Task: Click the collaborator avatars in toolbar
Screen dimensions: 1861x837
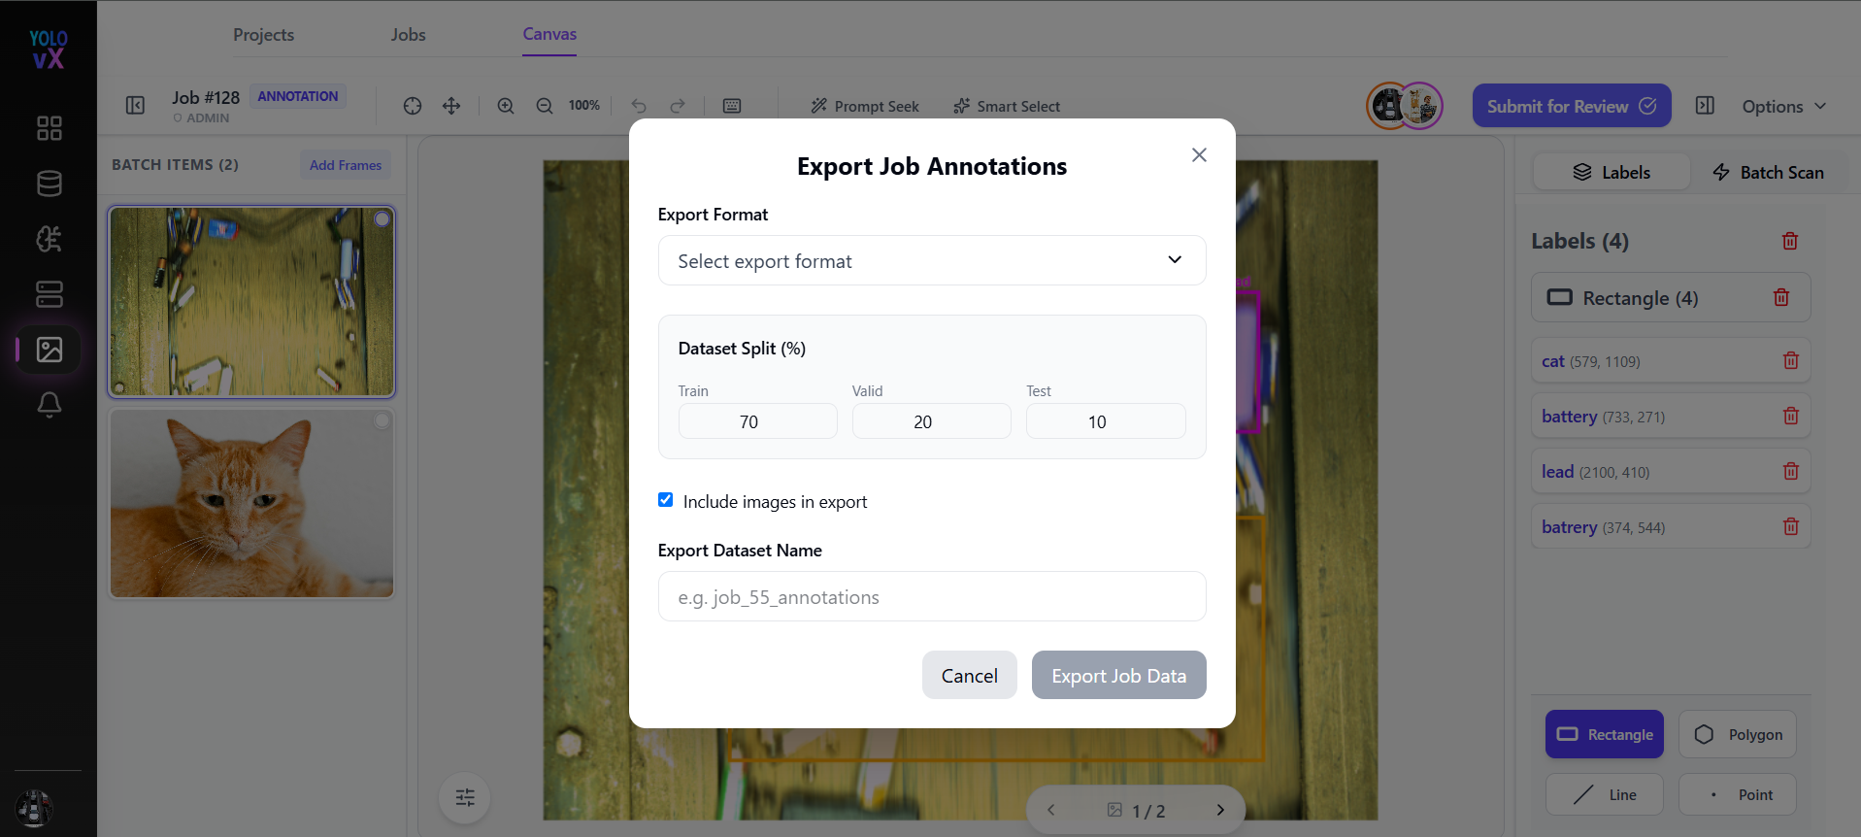Action: click(1405, 106)
